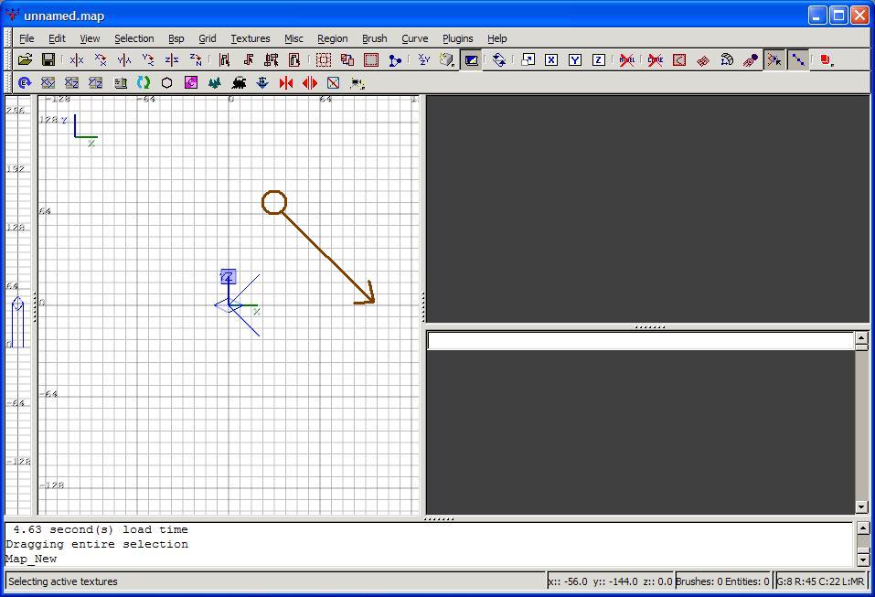
Task: Click the XZ view icon, second toolbar
Action: [72, 82]
